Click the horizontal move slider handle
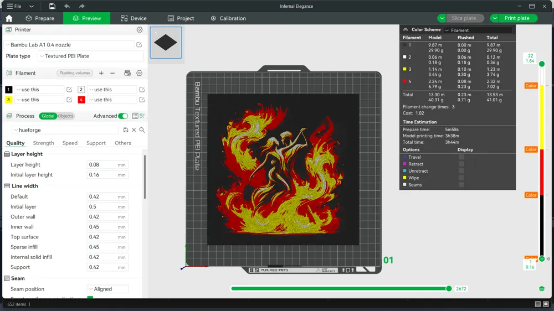The image size is (554, 311). pos(449,288)
